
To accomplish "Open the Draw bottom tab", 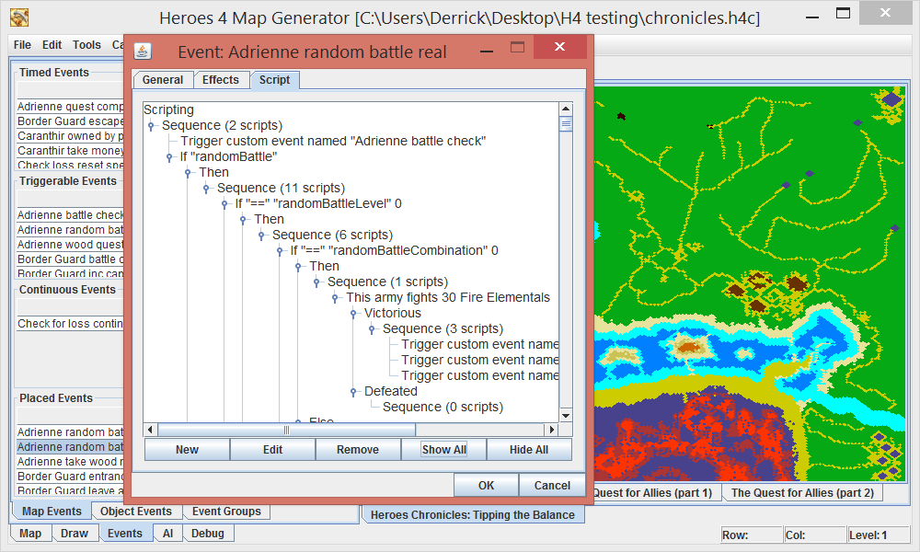I will tap(75, 534).
